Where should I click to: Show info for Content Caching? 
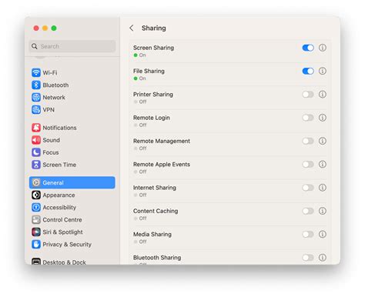[323, 211]
